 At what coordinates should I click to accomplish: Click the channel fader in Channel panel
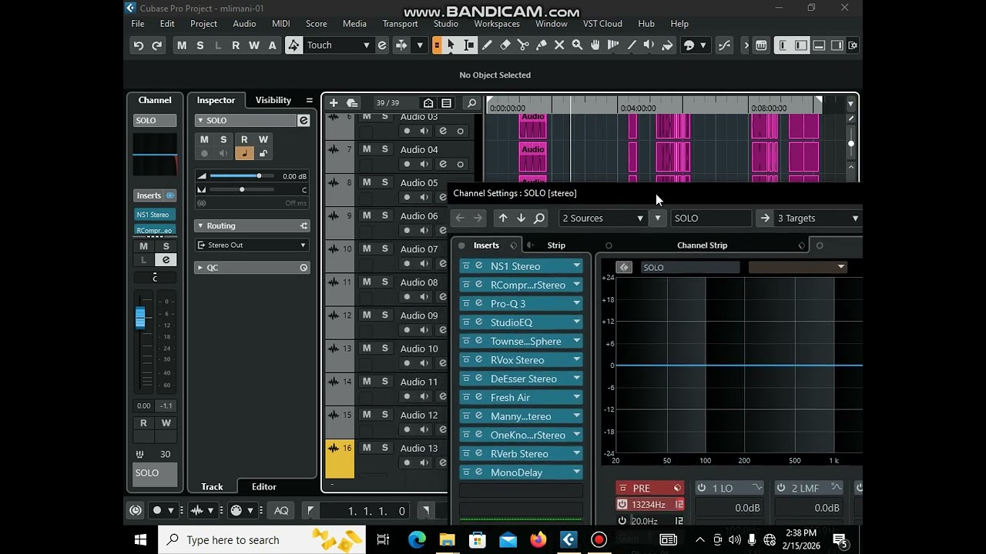click(x=140, y=318)
